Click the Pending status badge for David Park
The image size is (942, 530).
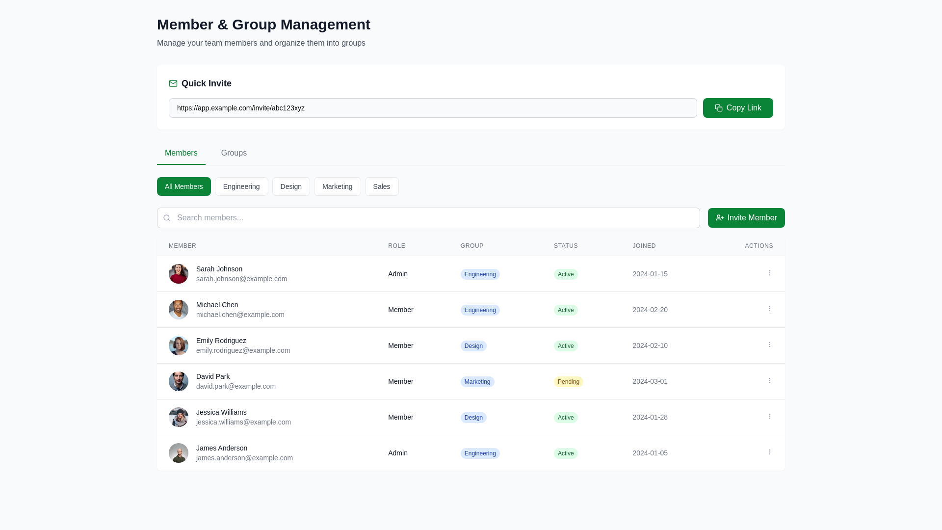click(568, 381)
